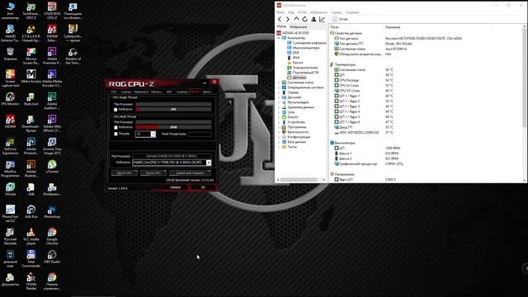Open the Shadow of the Tomb Raider shortcut
Image resolution: width=528 pixels, height=297 pixels.
click(73, 56)
